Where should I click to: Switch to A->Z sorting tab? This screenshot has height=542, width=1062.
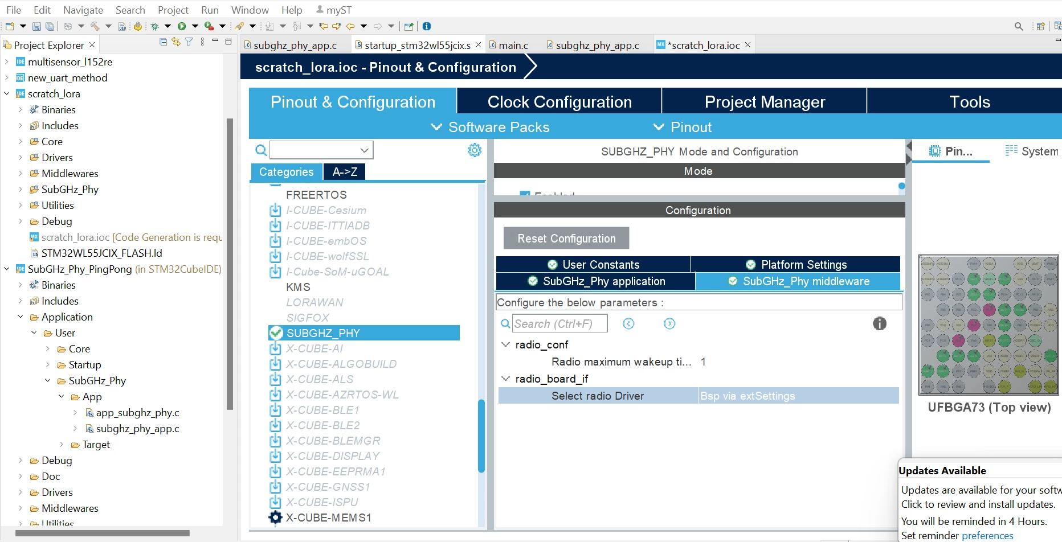[x=345, y=171]
